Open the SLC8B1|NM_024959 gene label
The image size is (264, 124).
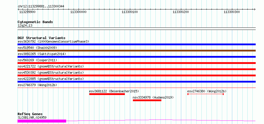click(32, 117)
